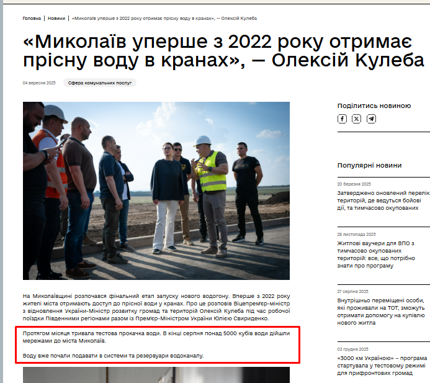Share the news on X (Twitter)
This screenshot has height=383, width=430.
pos(356,119)
